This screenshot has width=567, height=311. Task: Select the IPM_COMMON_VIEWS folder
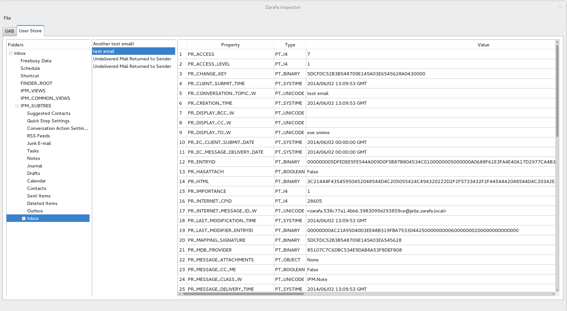click(x=45, y=98)
